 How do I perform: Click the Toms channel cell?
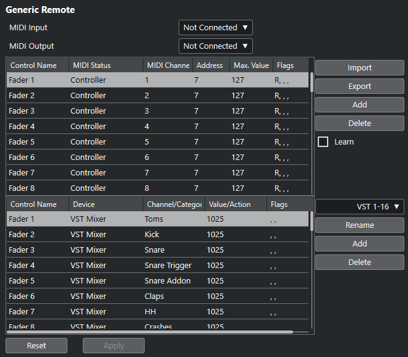[x=154, y=219]
